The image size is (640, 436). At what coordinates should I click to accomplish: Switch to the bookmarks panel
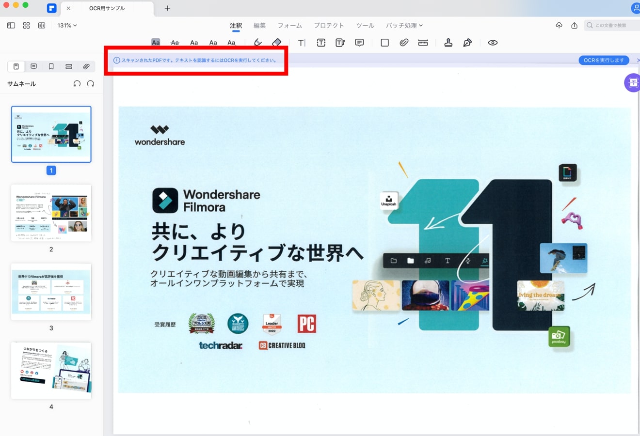pyautogui.click(x=51, y=66)
